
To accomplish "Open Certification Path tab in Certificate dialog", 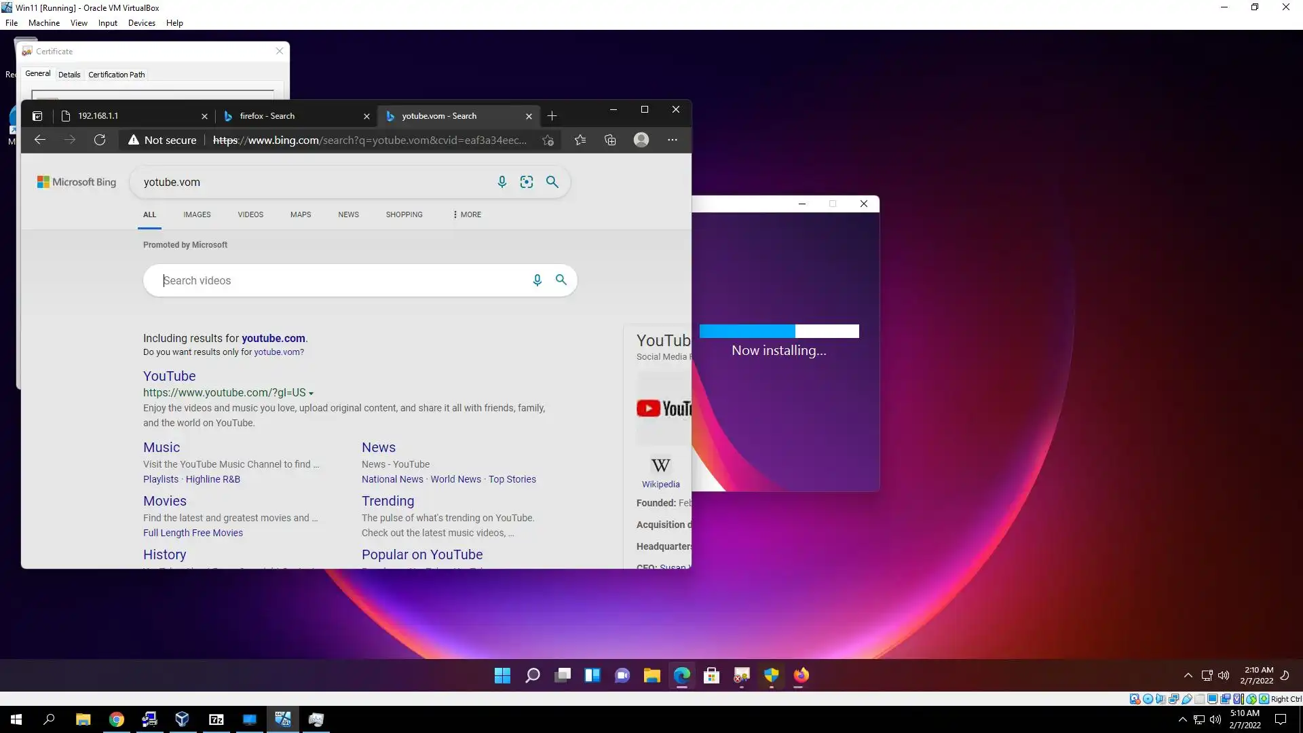I will click(x=116, y=75).
